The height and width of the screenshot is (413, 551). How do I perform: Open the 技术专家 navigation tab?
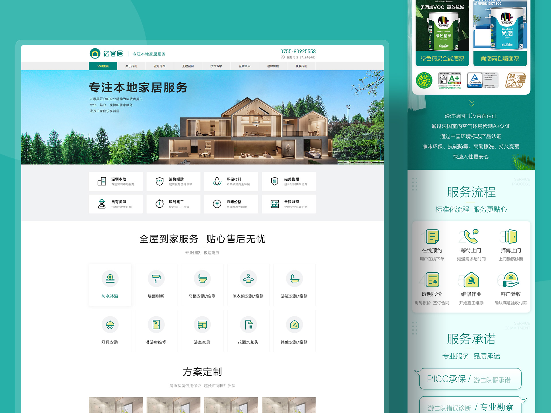(216, 66)
